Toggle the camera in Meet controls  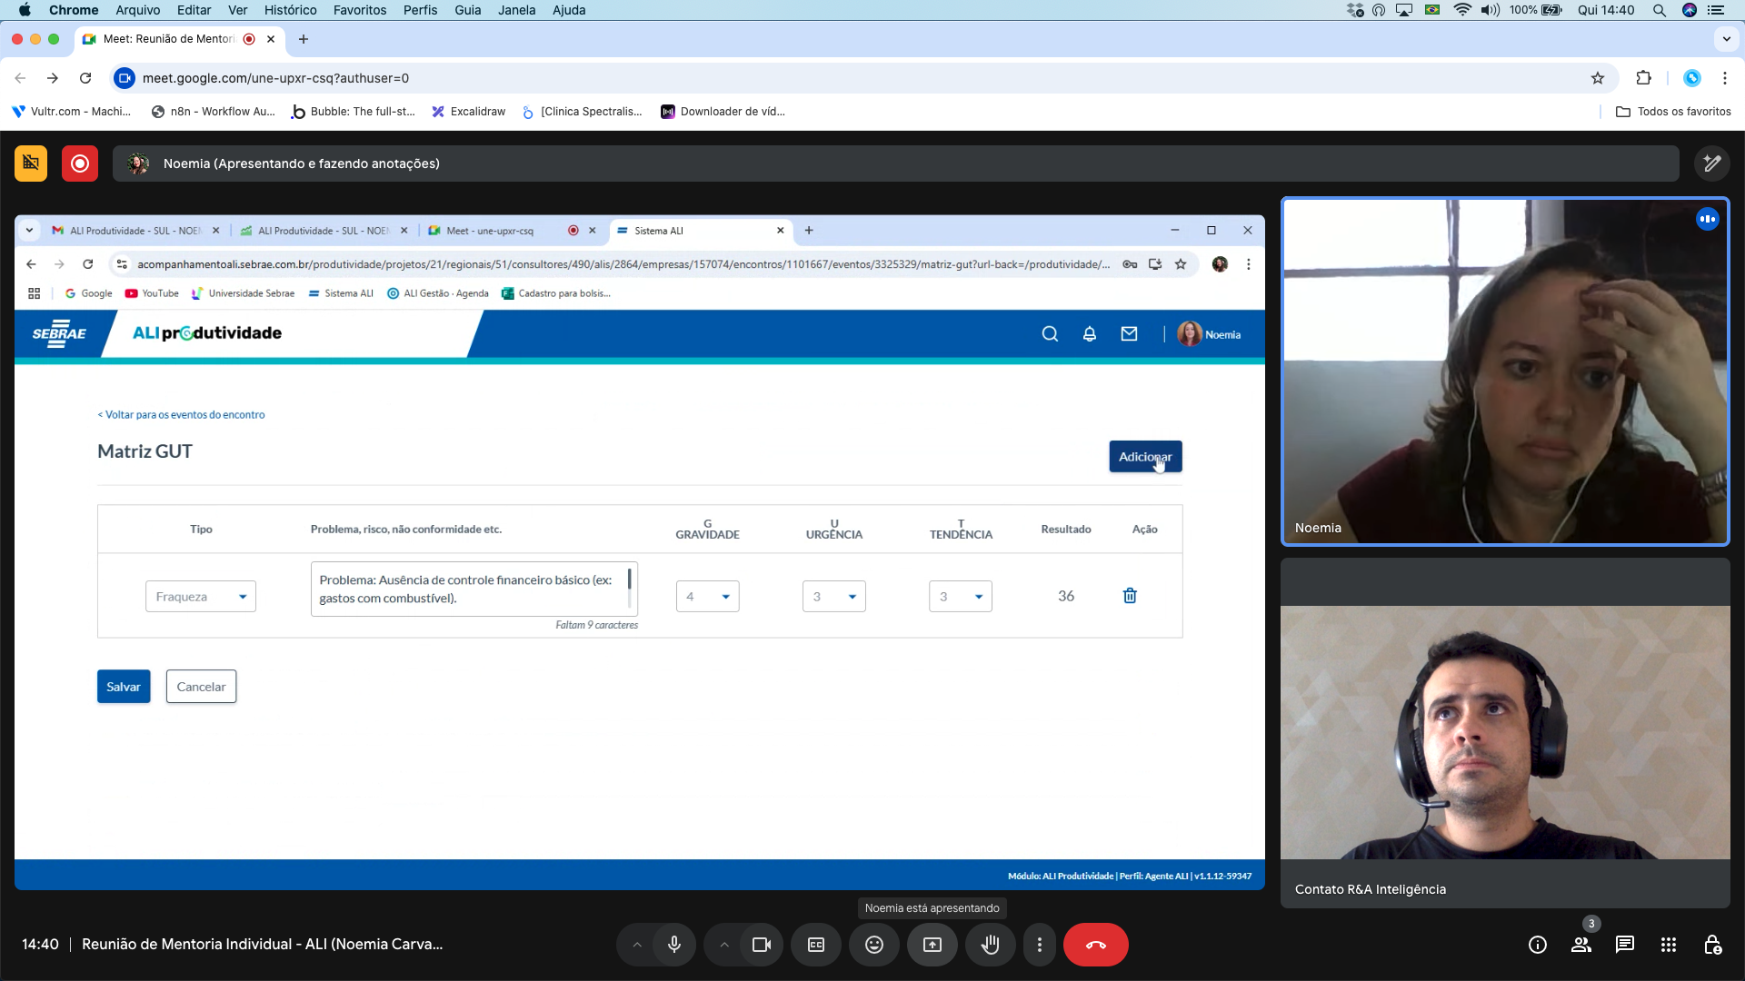pos(762,945)
